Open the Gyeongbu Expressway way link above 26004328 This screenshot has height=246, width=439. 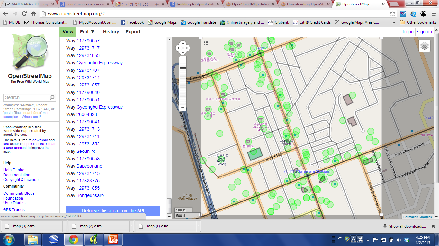pos(100,107)
